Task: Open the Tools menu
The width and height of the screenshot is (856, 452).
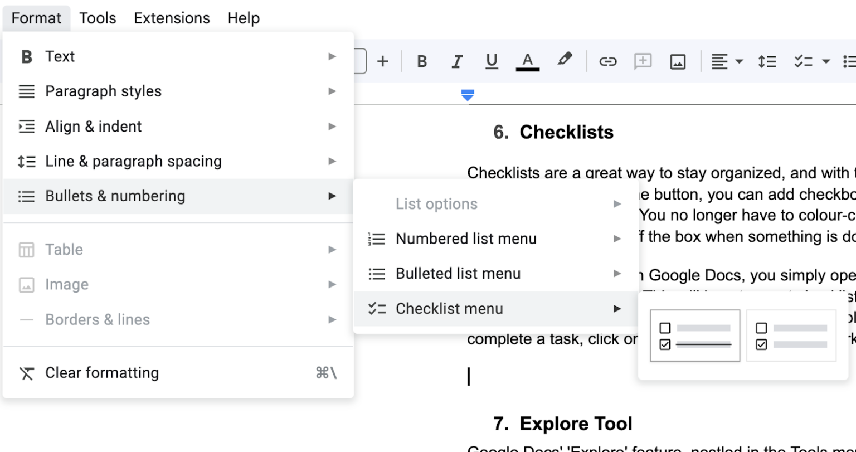Action: click(98, 18)
